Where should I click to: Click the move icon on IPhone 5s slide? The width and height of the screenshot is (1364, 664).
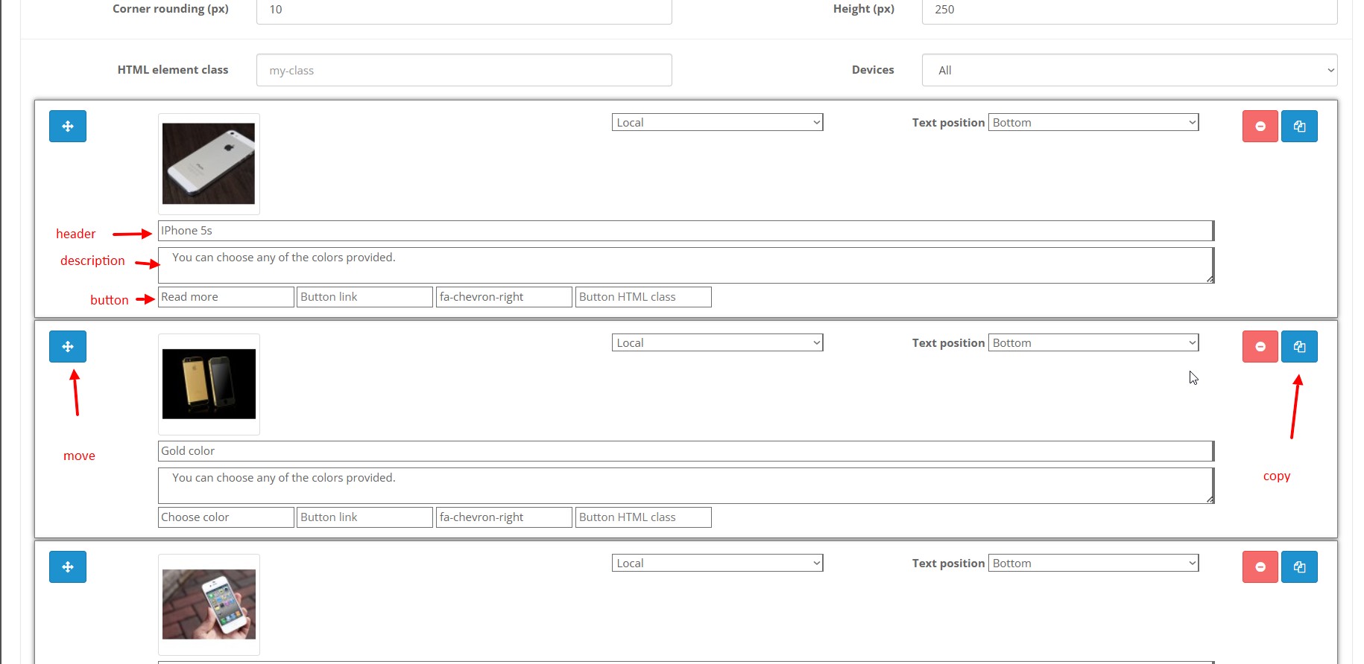click(68, 127)
